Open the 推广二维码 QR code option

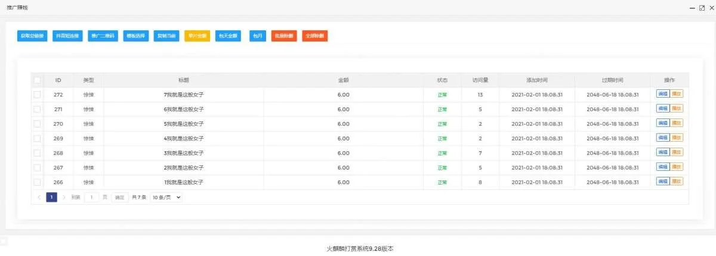(101, 36)
